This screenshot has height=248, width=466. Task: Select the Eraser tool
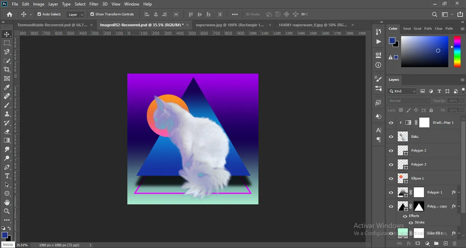point(7,131)
